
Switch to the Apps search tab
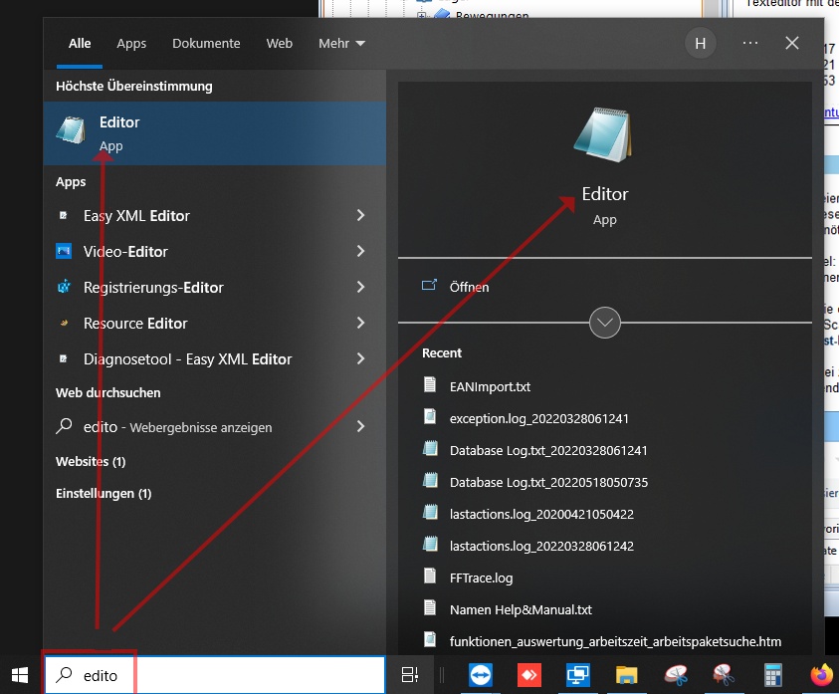pyautogui.click(x=131, y=44)
